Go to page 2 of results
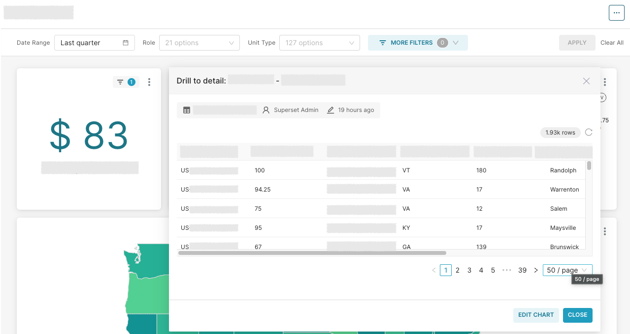 click(458, 270)
